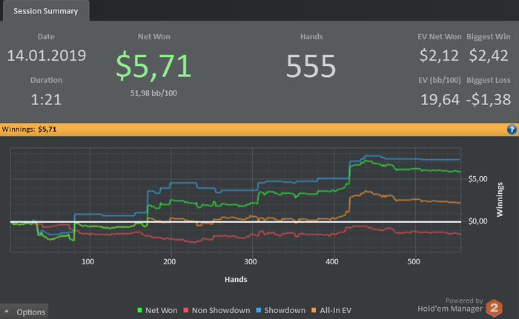Click the blue help question mark icon
The width and height of the screenshot is (519, 319).
(x=512, y=130)
